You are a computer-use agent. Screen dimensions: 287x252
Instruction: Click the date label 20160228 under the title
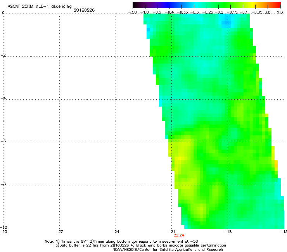click(x=84, y=10)
